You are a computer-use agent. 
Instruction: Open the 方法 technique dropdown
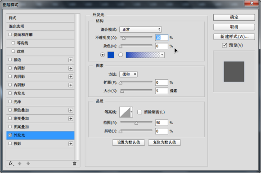pos(128,74)
